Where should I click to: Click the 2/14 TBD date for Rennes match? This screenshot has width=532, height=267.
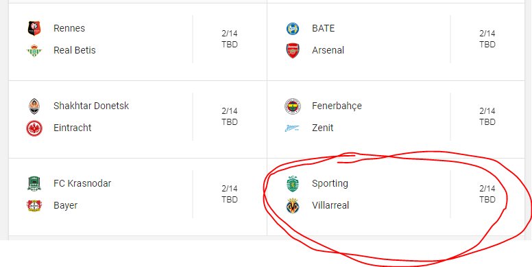coord(230,39)
